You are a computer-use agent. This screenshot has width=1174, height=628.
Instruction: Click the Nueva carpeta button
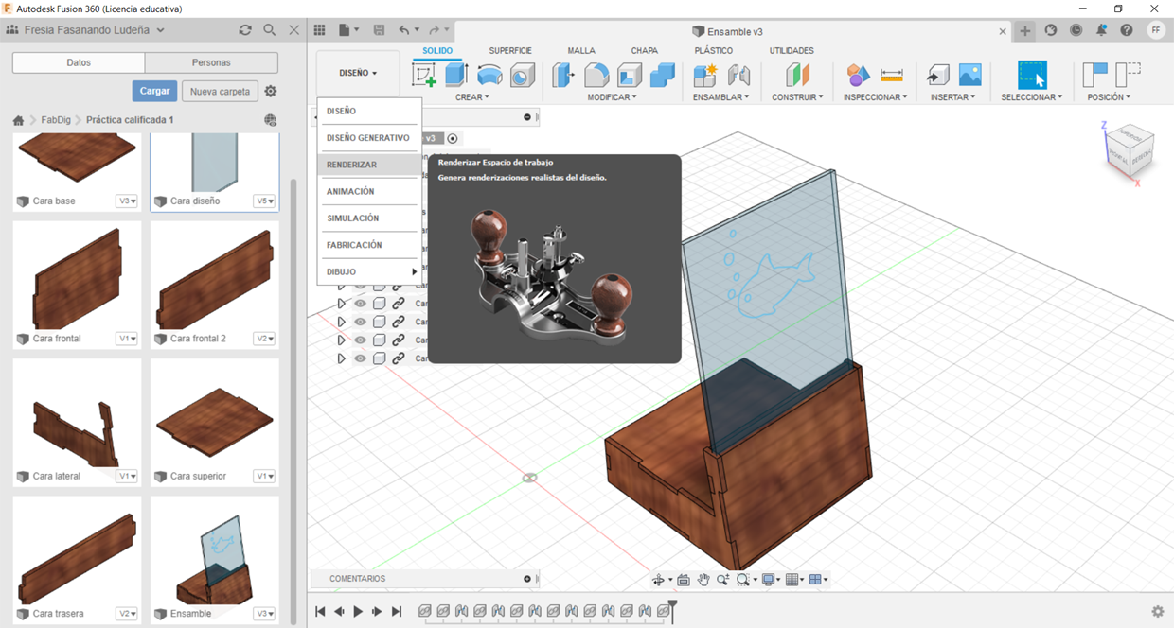221,91
